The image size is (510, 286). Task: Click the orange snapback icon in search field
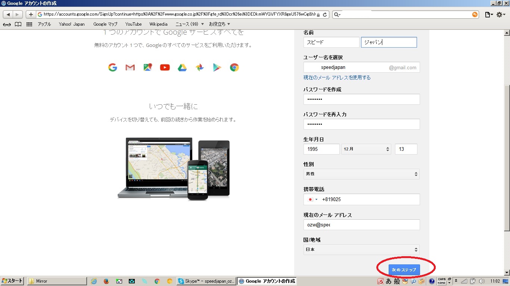click(x=475, y=15)
